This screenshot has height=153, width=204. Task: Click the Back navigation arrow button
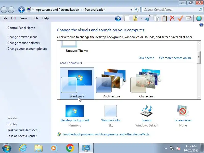[4, 10]
